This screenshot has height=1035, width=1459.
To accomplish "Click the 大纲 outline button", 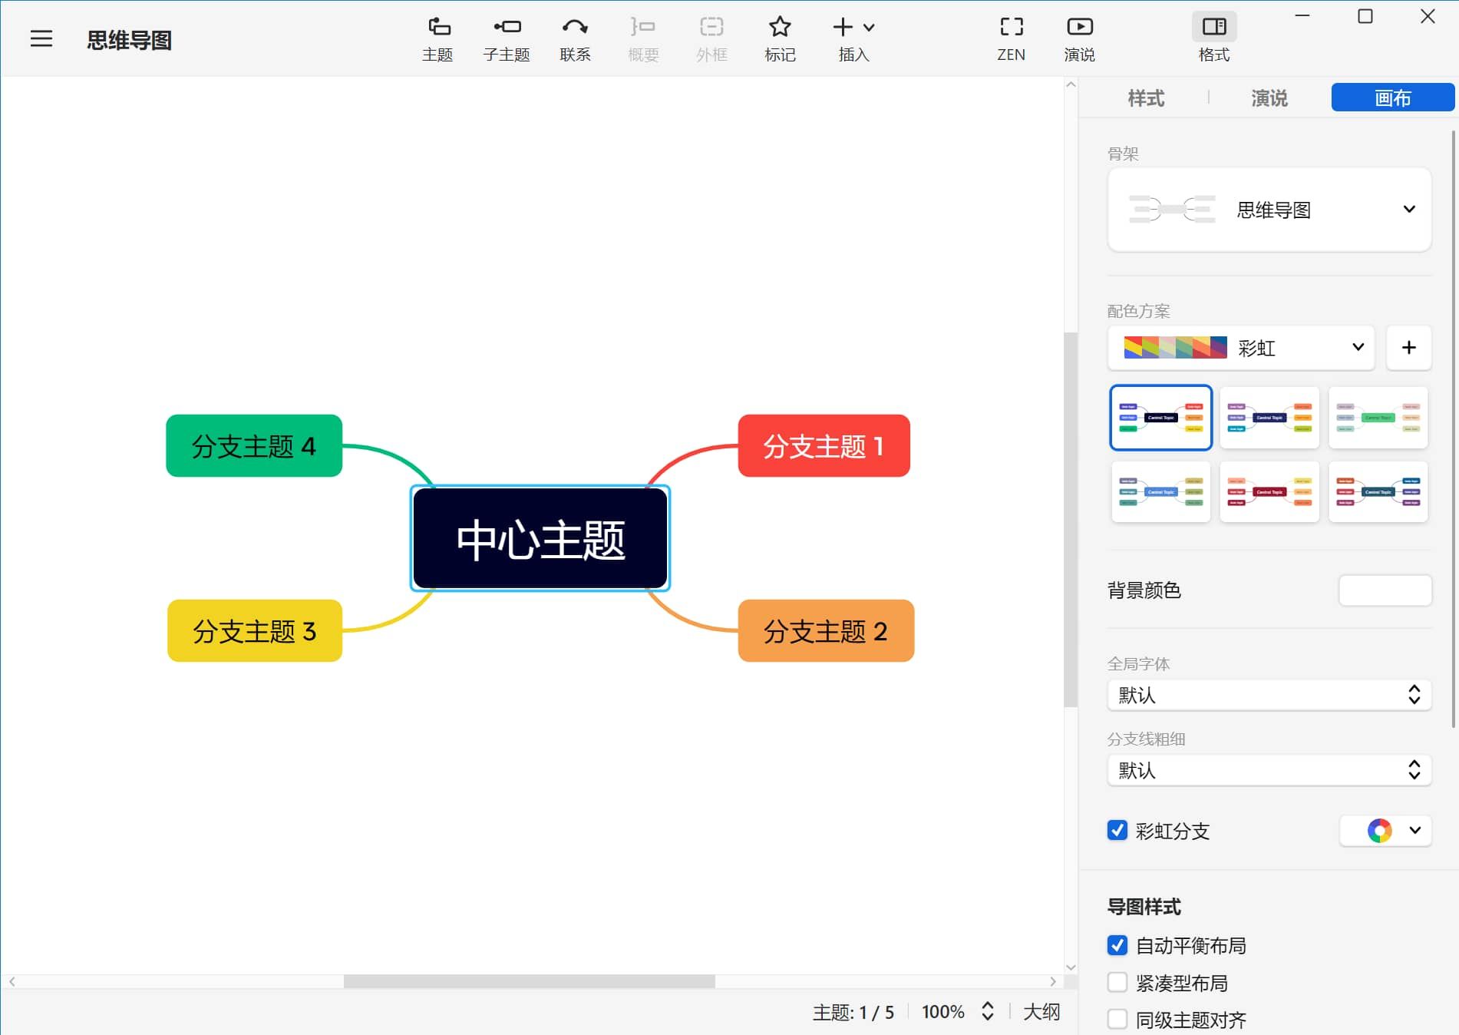I will 1042,1012.
